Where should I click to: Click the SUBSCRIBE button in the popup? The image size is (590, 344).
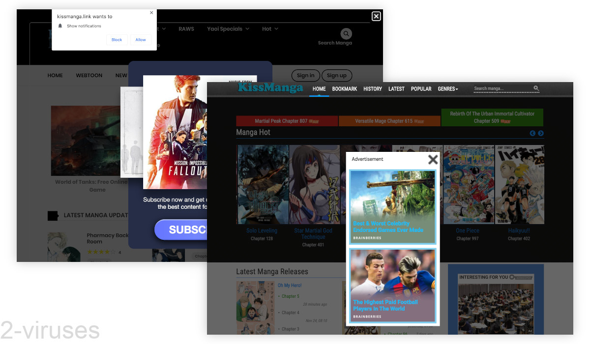(x=181, y=229)
